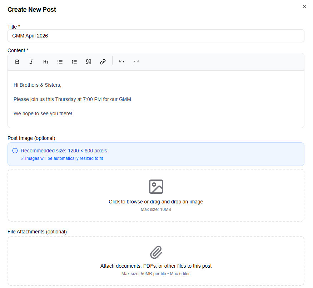
Task: Apply italic formatting to content
Action: point(31,61)
